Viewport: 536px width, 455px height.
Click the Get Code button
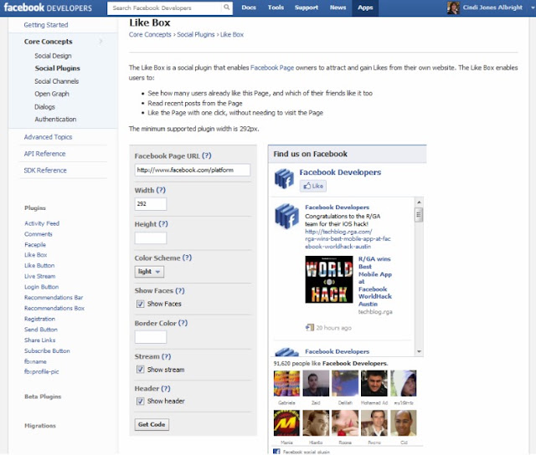click(x=152, y=425)
